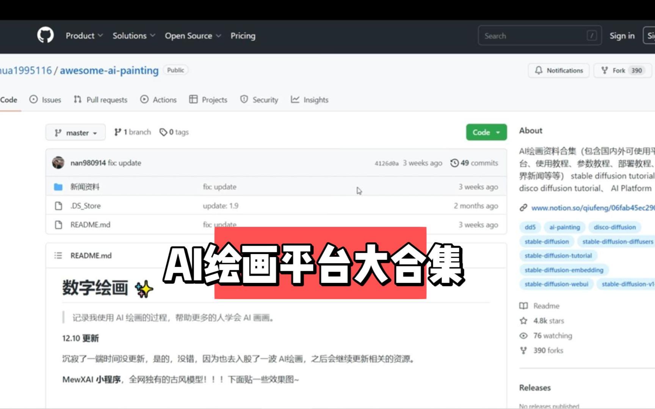Switch to the Issues tab

point(45,100)
